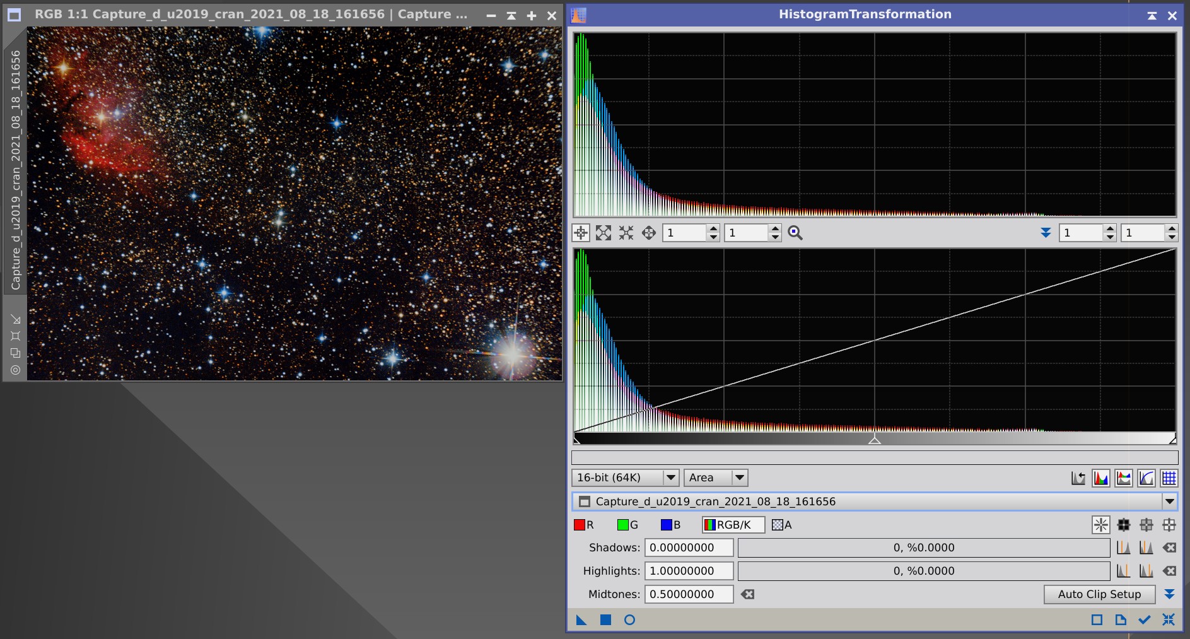Click the Reset icon at bottom right

point(1169,620)
